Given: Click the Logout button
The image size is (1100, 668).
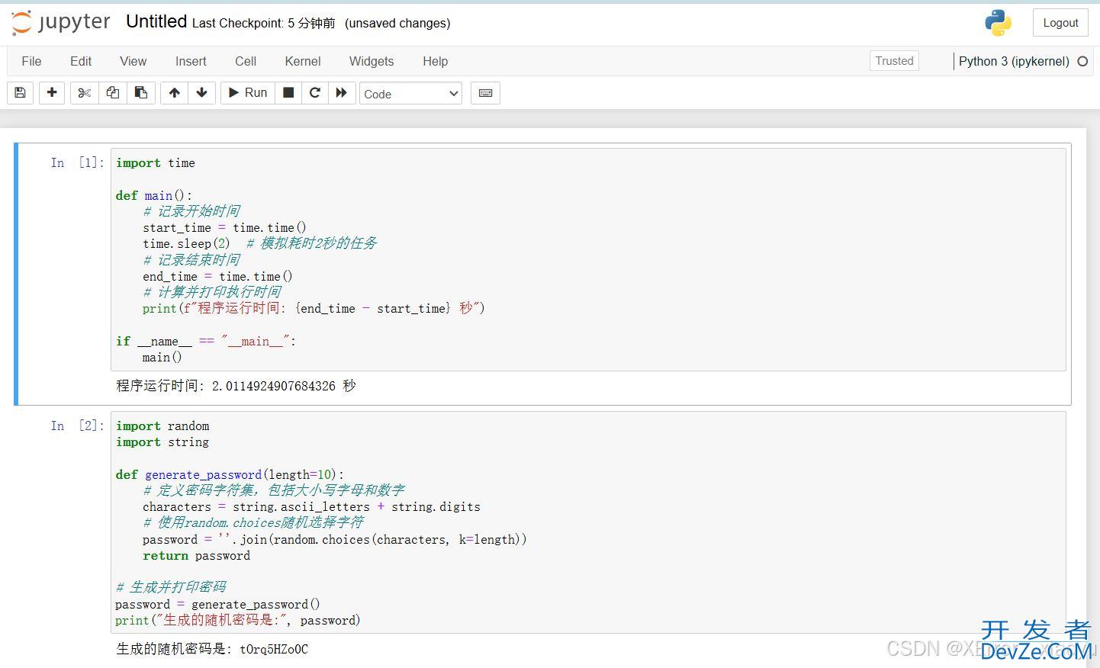Looking at the screenshot, I should [x=1060, y=23].
